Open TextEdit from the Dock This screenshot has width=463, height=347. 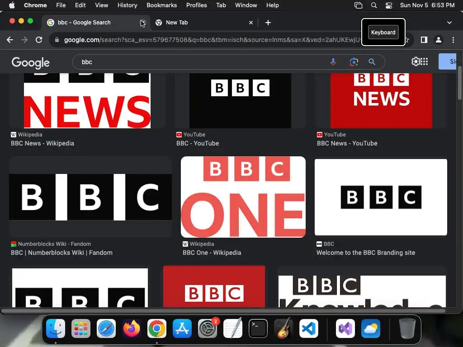coord(233,328)
